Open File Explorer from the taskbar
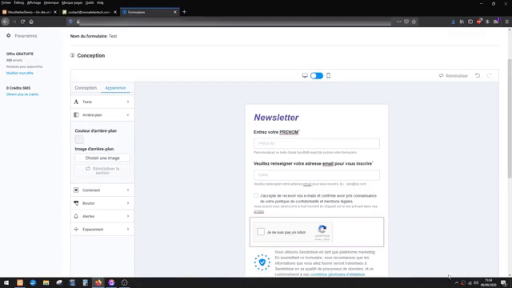Viewport: 512px width, 288px height. (x=46, y=282)
